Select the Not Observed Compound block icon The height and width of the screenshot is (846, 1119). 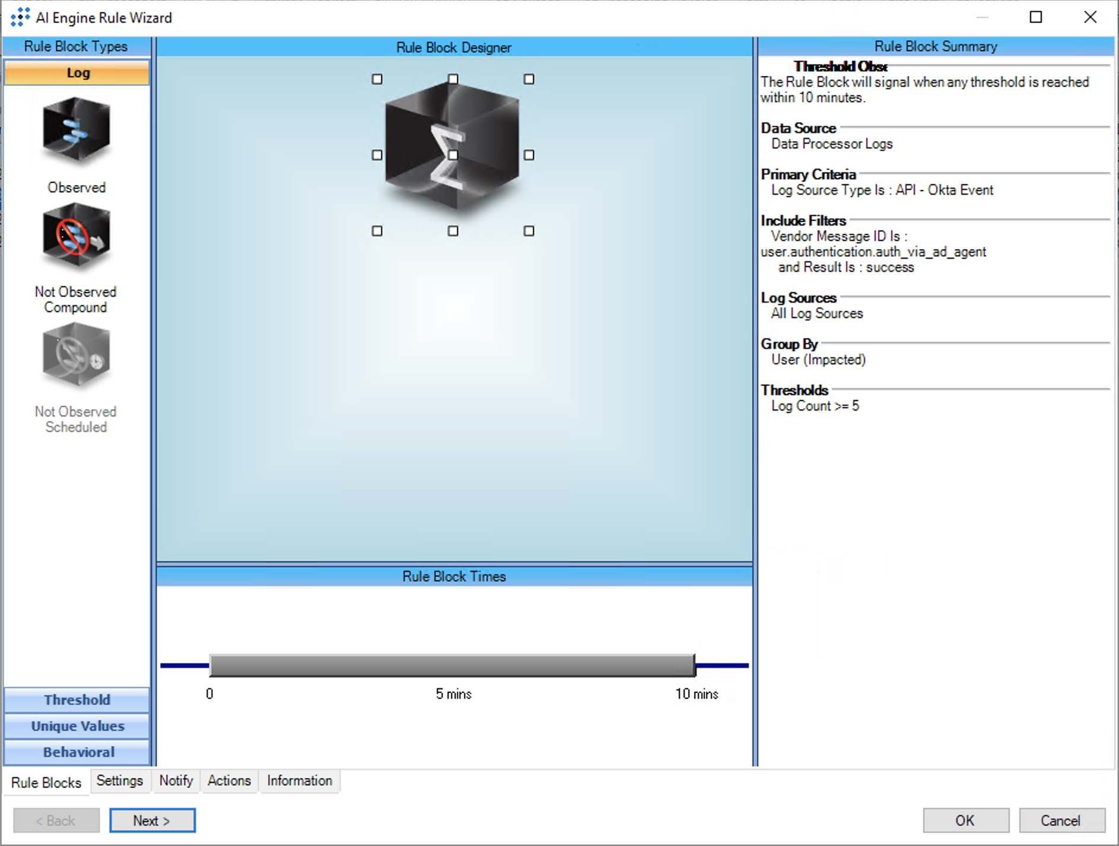pyautogui.click(x=76, y=237)
